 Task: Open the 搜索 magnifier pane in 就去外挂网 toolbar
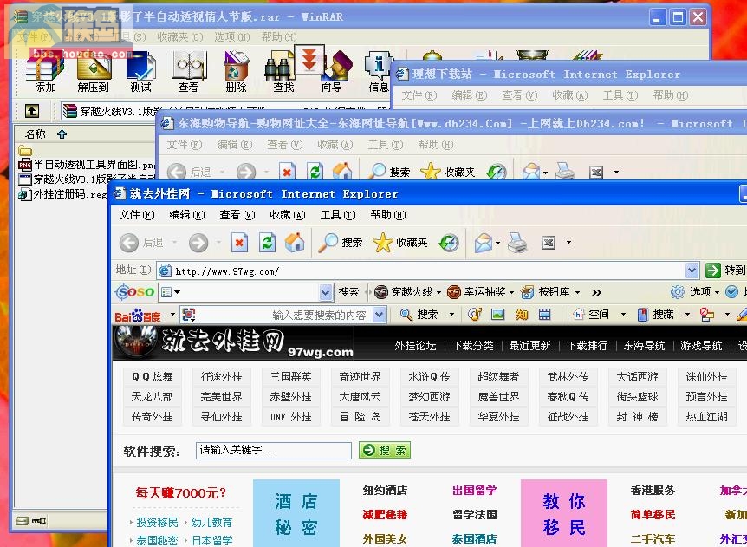pyautogui.click(x=341, y=243)
